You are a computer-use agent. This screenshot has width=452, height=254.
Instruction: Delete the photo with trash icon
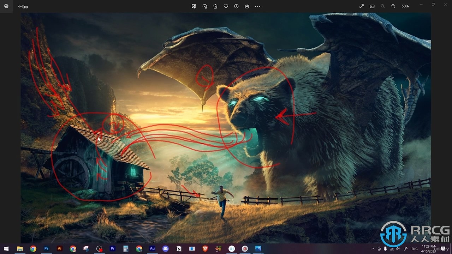point(215,6)
